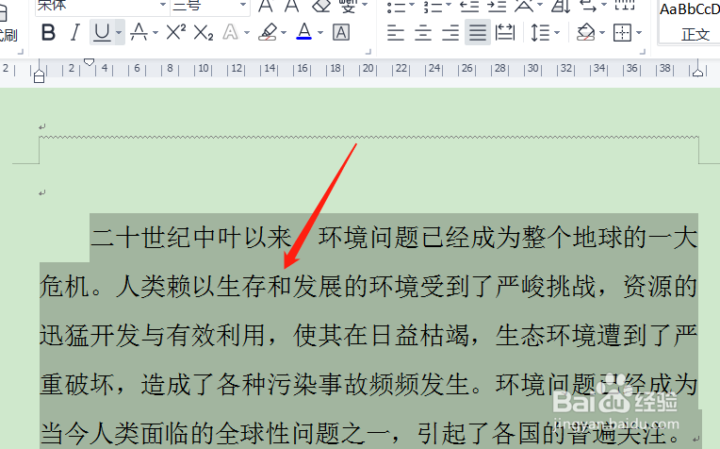The height and width of the screenshot is (449, 720).
Task: Align the paragraph to the right
Action: [x=450, y=33]
